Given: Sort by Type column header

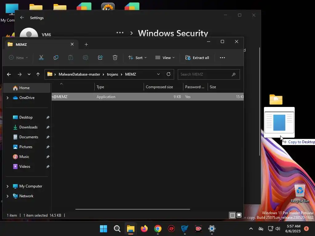Looking at the screenshot, I should [x=119, y=87].
